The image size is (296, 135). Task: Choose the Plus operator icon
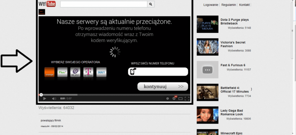point(62,72)
